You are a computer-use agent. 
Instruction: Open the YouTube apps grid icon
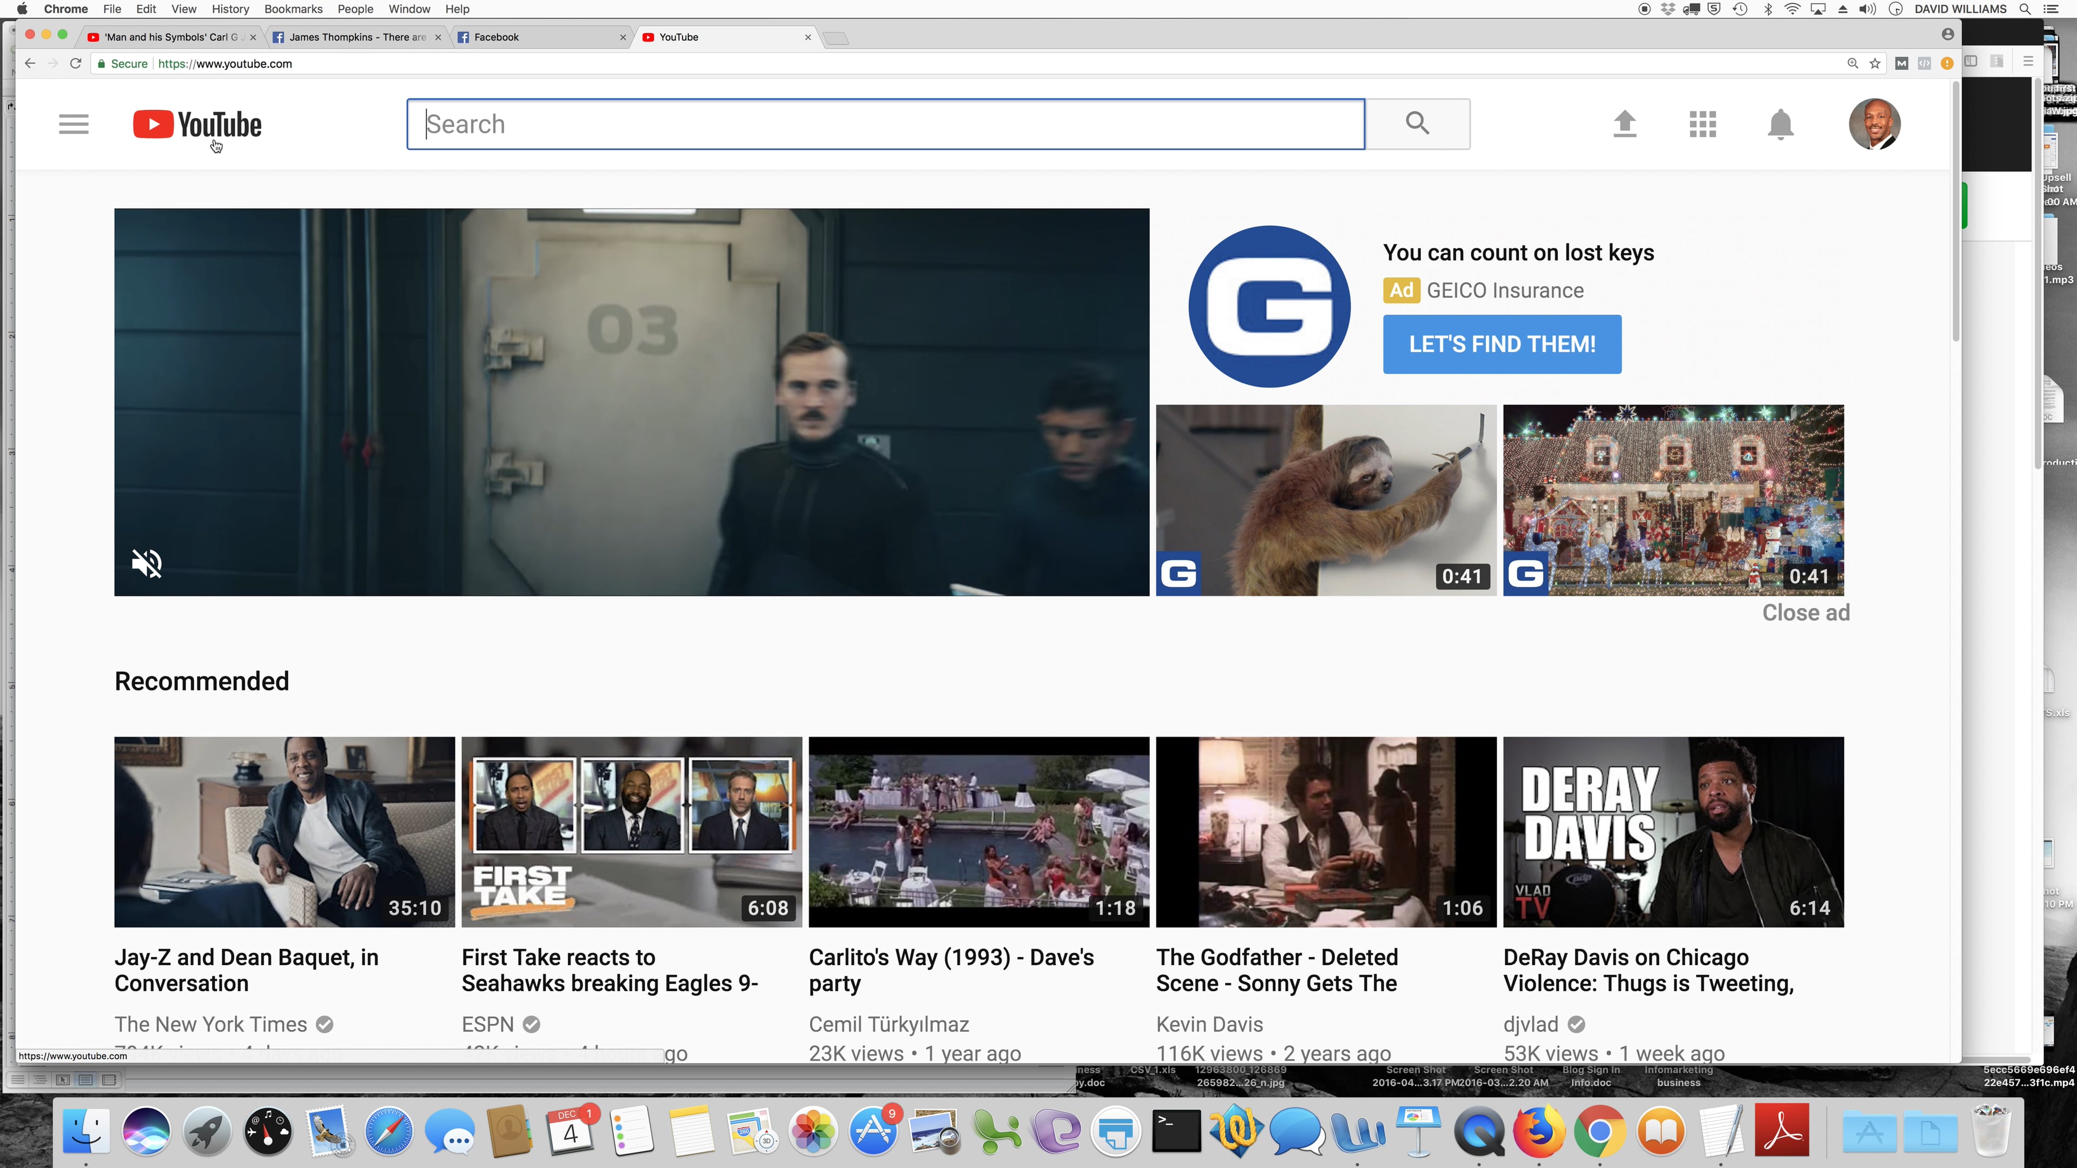tap(1703, 123)
